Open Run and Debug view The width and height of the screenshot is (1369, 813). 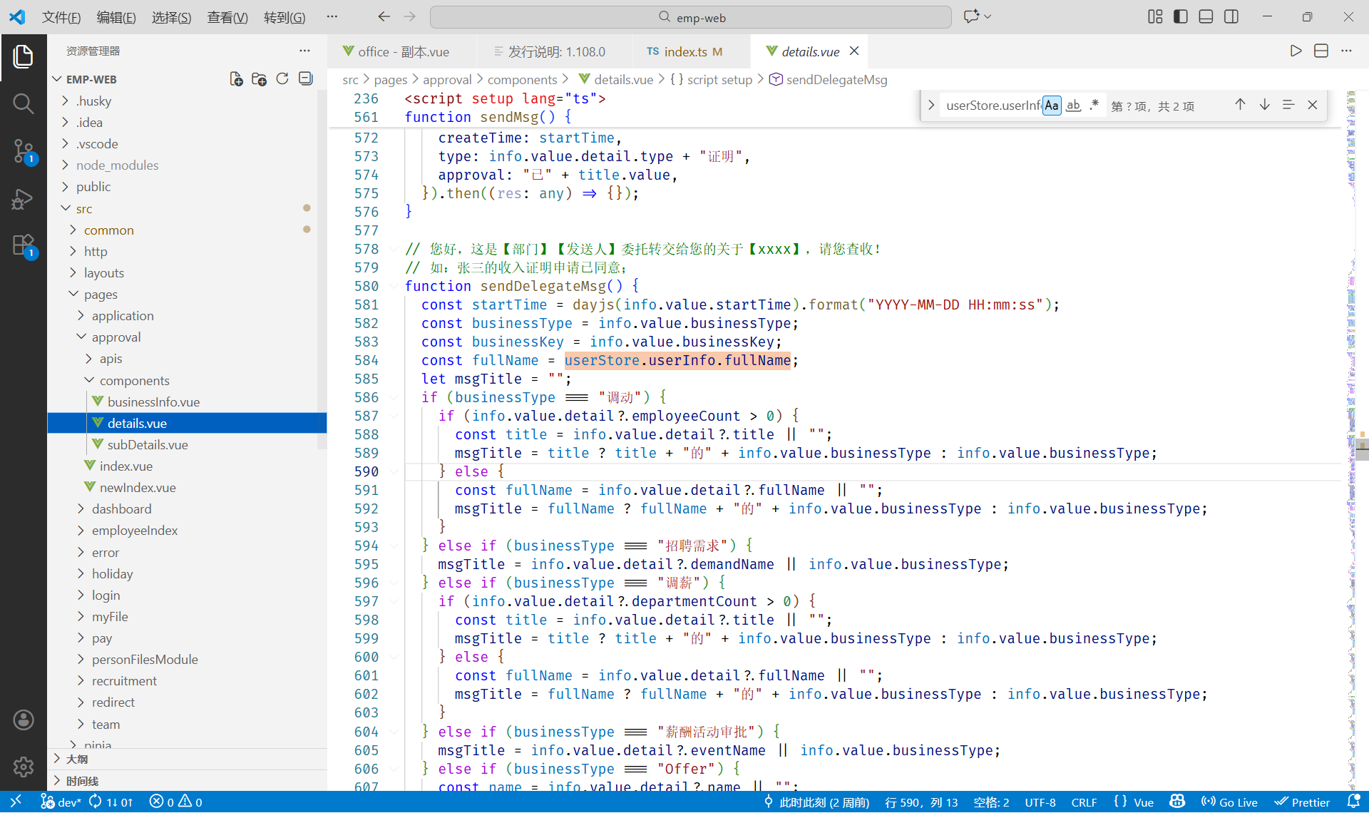pyautogui.click(x=23, y=199)
